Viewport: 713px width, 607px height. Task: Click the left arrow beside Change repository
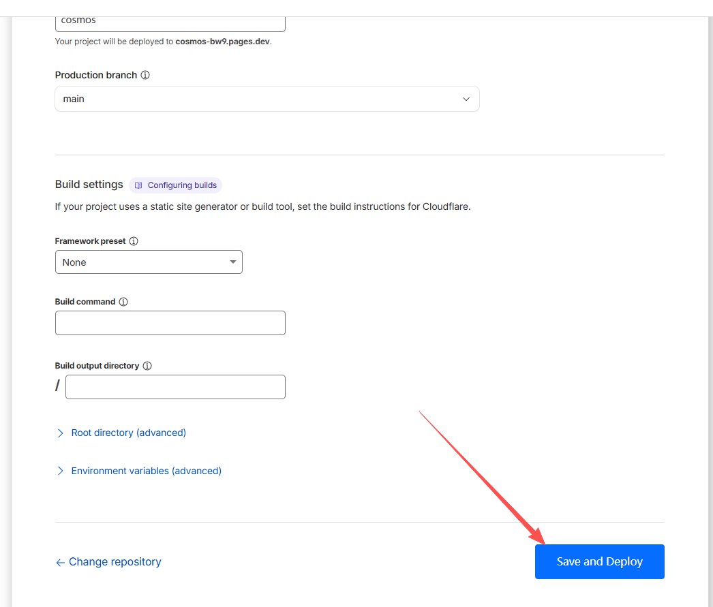coord(60,563)
